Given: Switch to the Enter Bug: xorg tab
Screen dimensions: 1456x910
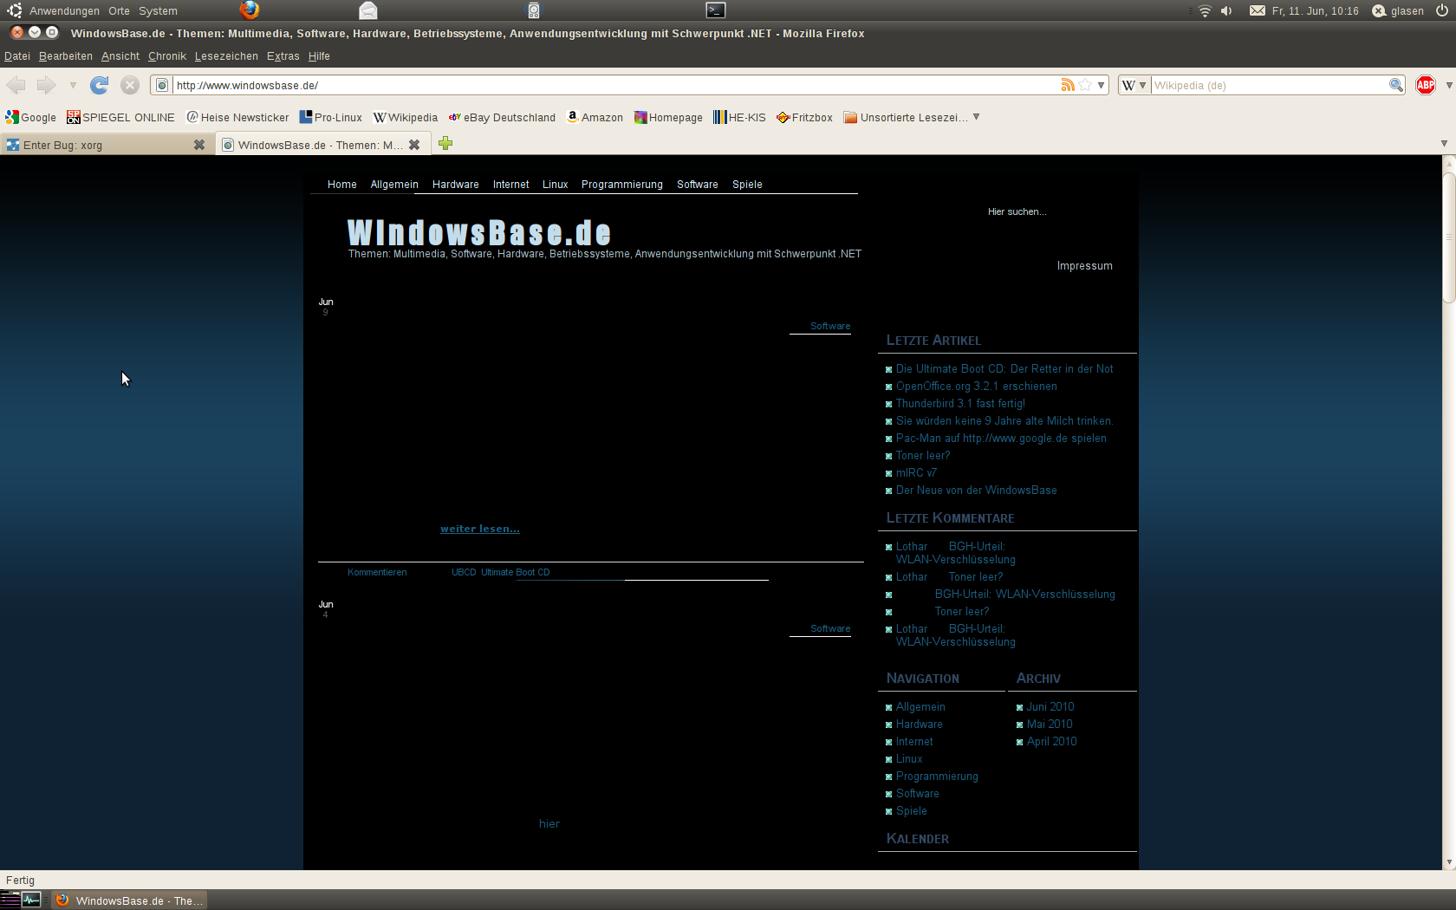Looking at the screenshot, I should [x=95, y=145].
